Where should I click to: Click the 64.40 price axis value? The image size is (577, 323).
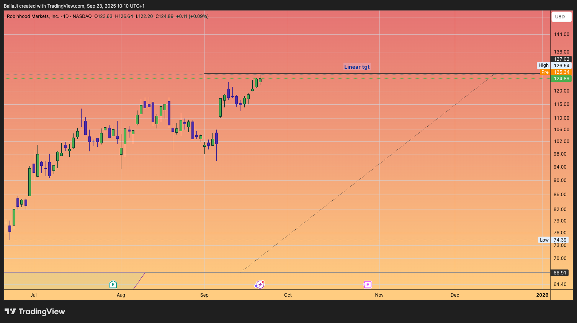pos(560,284)
